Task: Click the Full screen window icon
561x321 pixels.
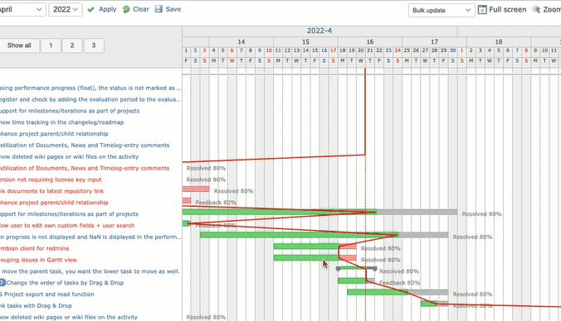Action: pyautogui.click(x=482, y=10)
